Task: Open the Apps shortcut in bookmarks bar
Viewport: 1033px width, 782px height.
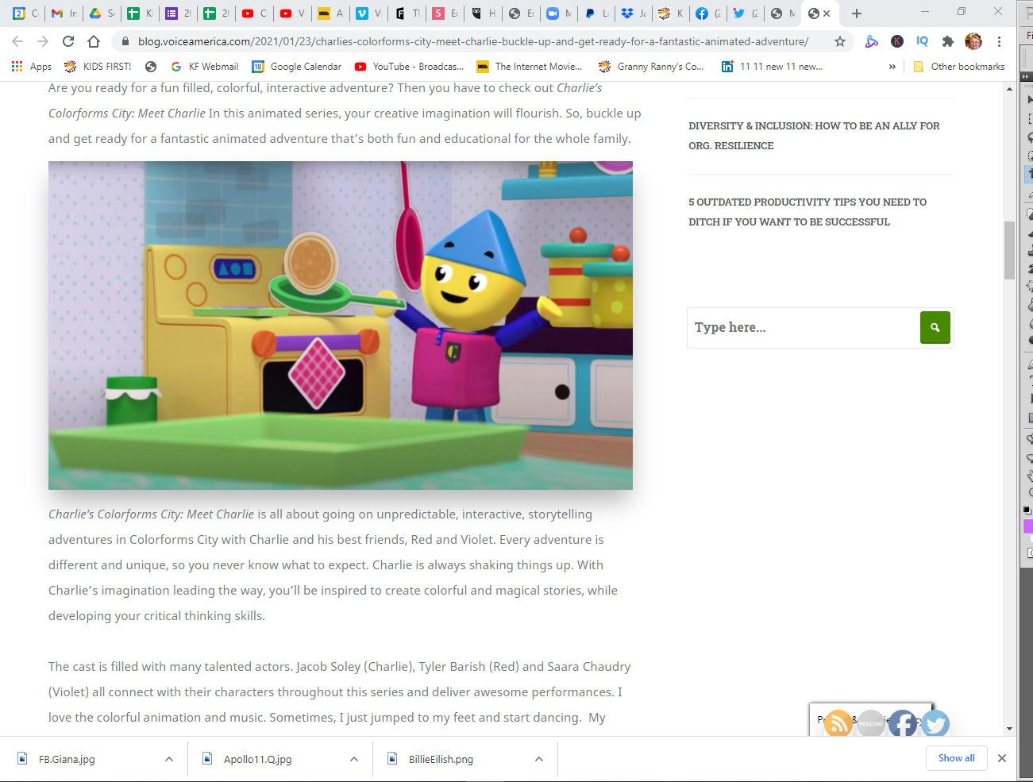Action: (32, 67)
